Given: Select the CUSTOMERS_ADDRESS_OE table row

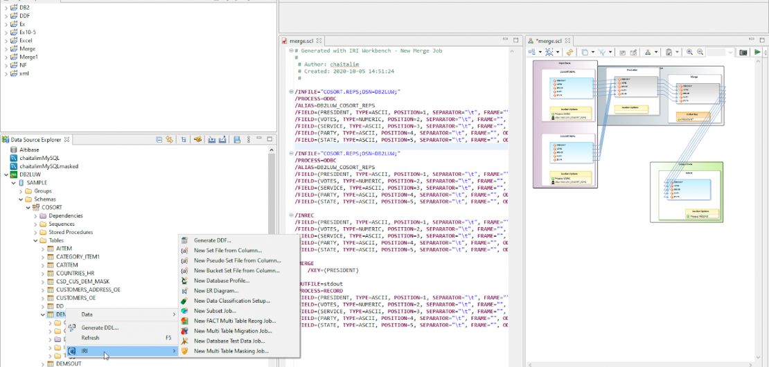Looking at the screenshot, I should pos(88,289).
